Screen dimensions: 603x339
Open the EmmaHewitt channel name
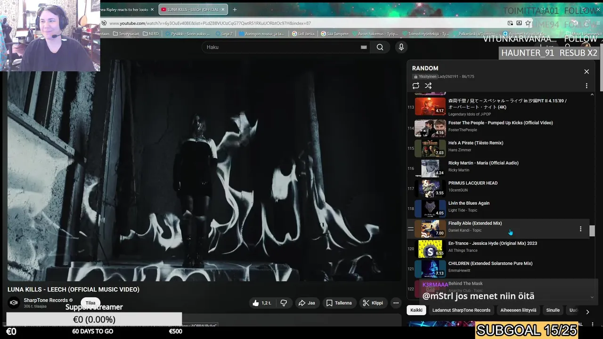(459, 271)
